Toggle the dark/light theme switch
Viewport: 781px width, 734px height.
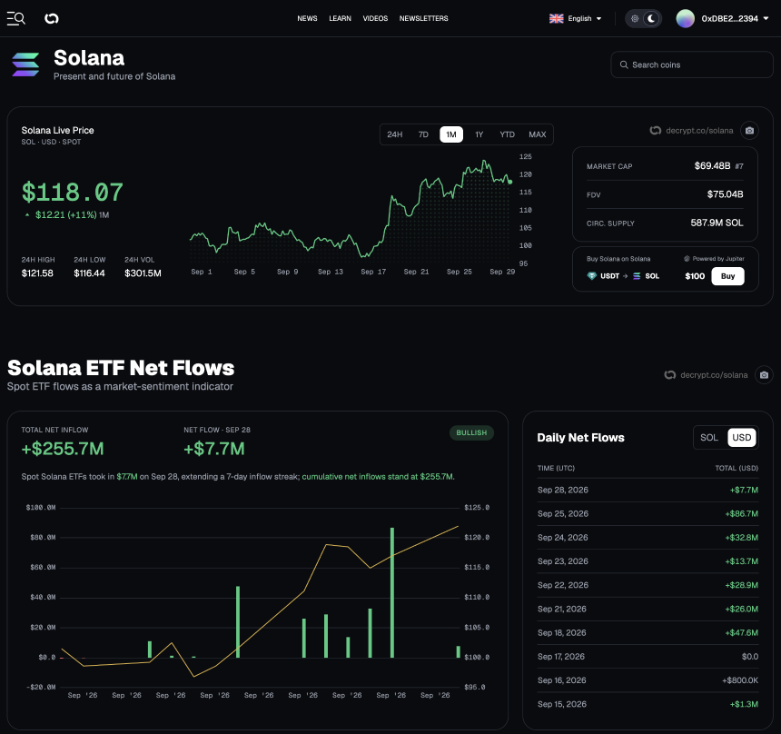click(x=643, y=18)
